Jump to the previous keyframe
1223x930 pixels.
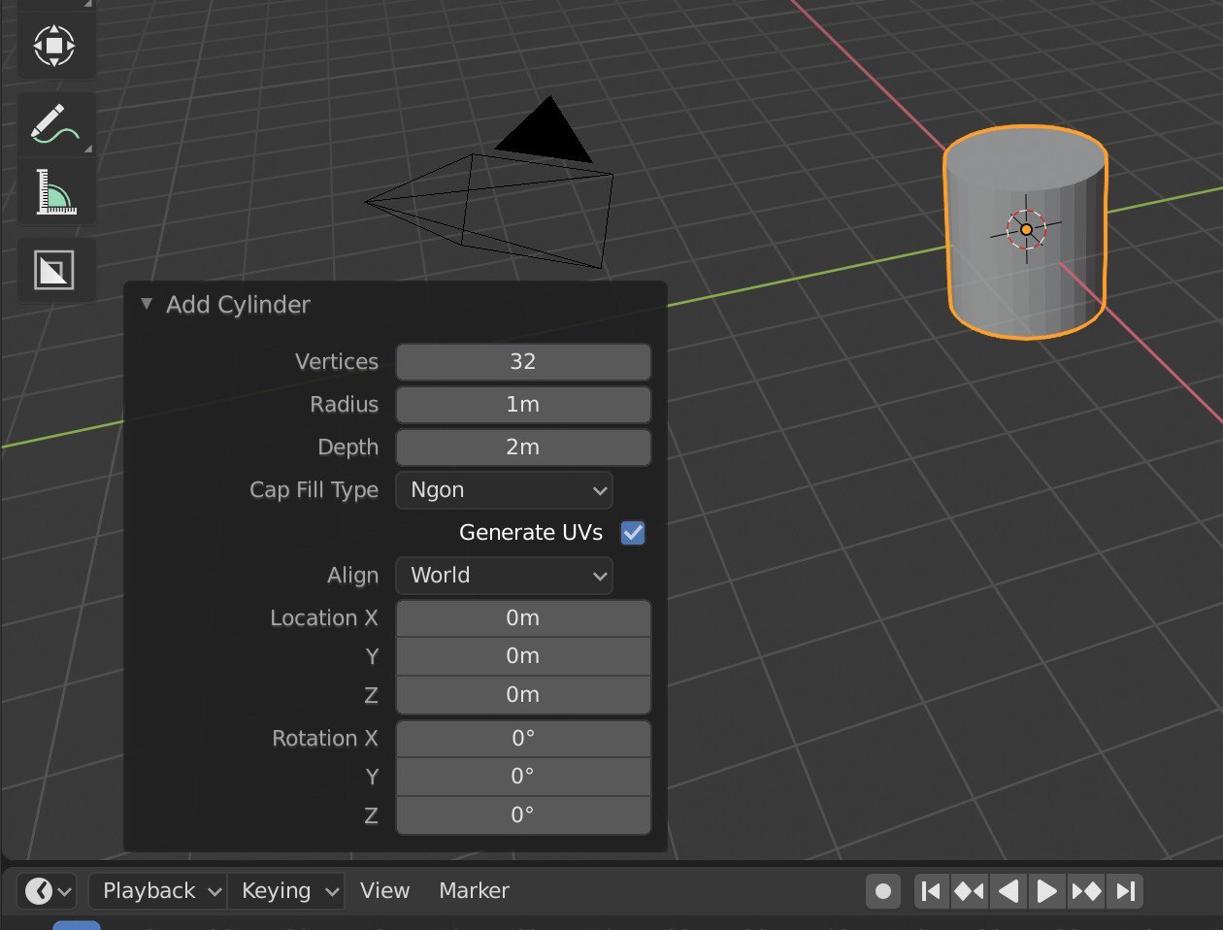point(969,891)
